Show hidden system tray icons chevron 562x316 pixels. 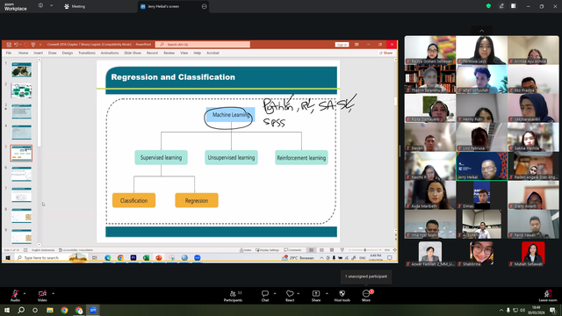(501, 310)
